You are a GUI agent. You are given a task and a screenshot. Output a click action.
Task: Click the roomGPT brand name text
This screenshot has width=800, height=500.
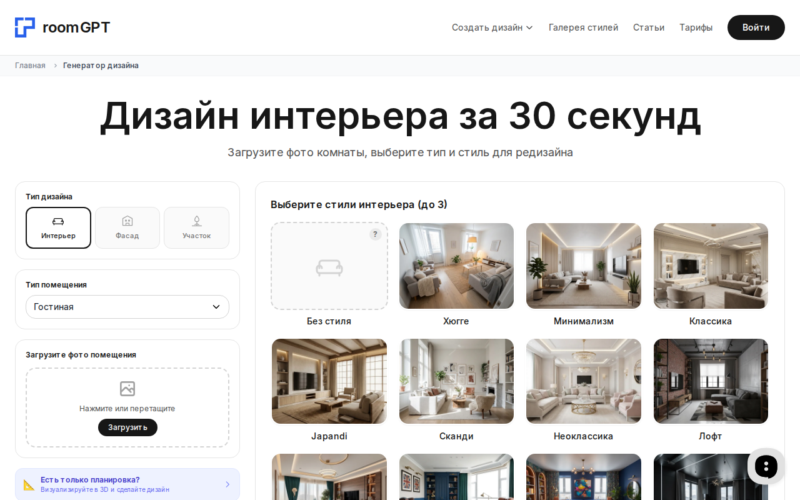point(76,27)
